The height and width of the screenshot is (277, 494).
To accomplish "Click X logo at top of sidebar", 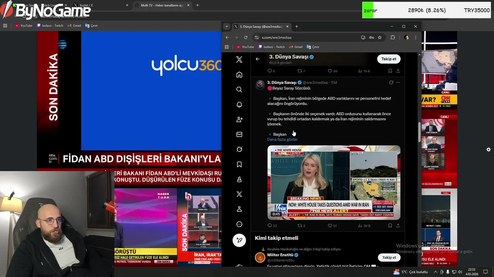I will [239, 60].
